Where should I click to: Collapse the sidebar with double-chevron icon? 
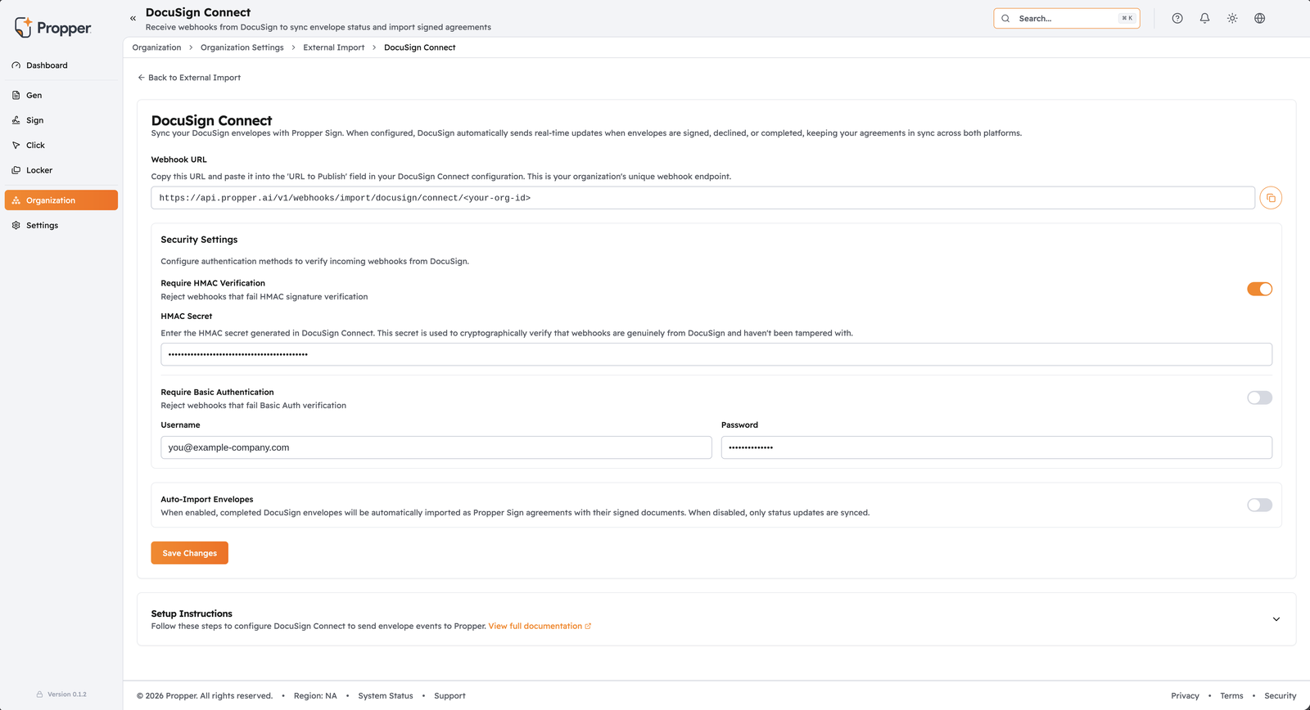point(133,18)
